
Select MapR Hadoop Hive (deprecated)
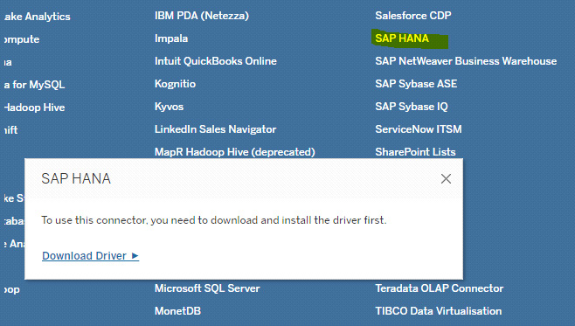[235, 152]
